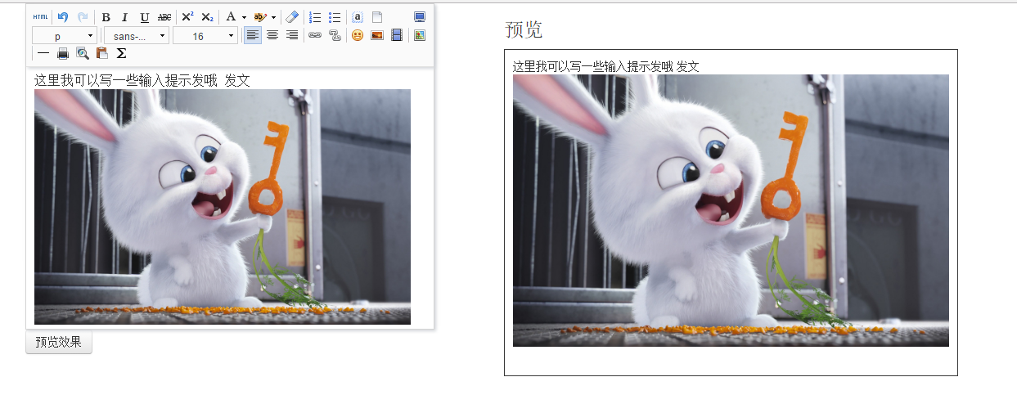
Task: Click the 预览 heading
Action: (524, 30)
